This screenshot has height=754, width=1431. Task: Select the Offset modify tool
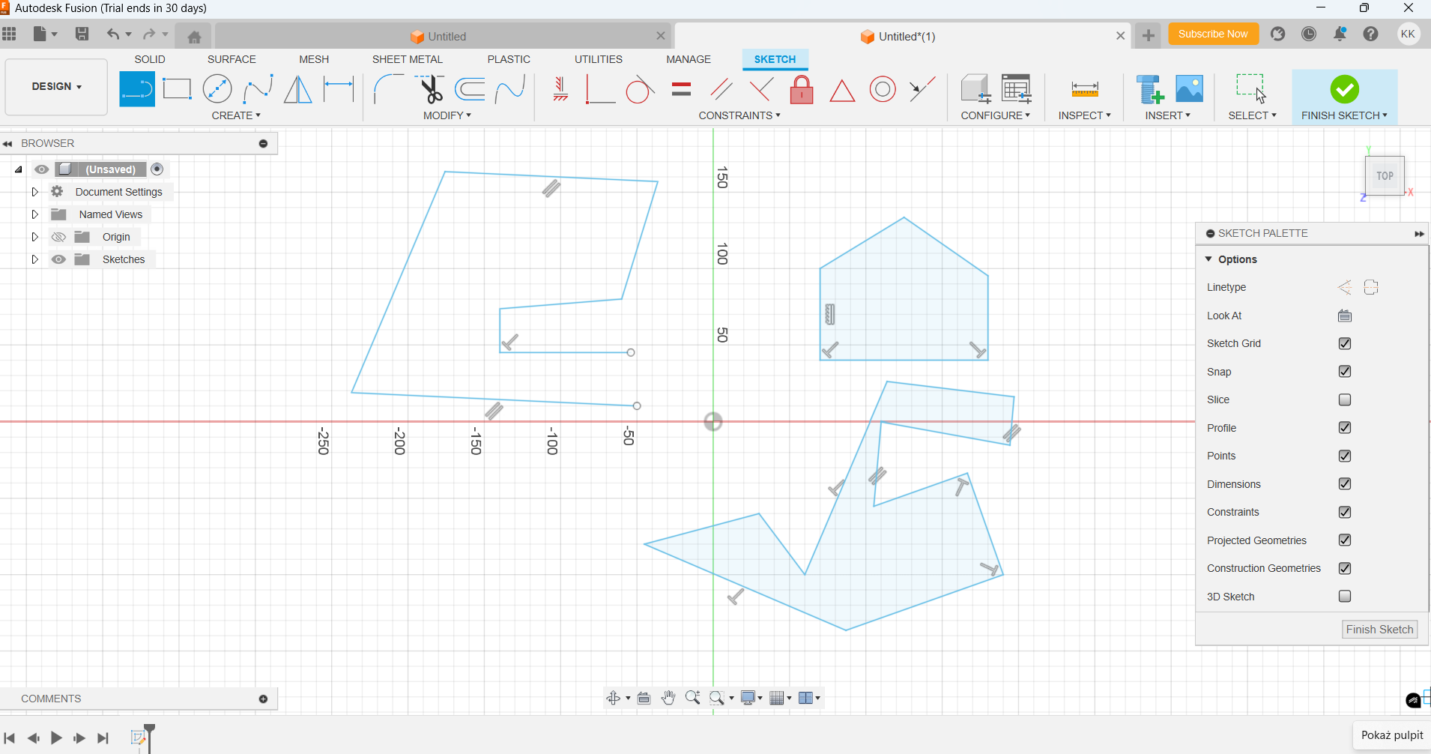(x=471, y=89)
